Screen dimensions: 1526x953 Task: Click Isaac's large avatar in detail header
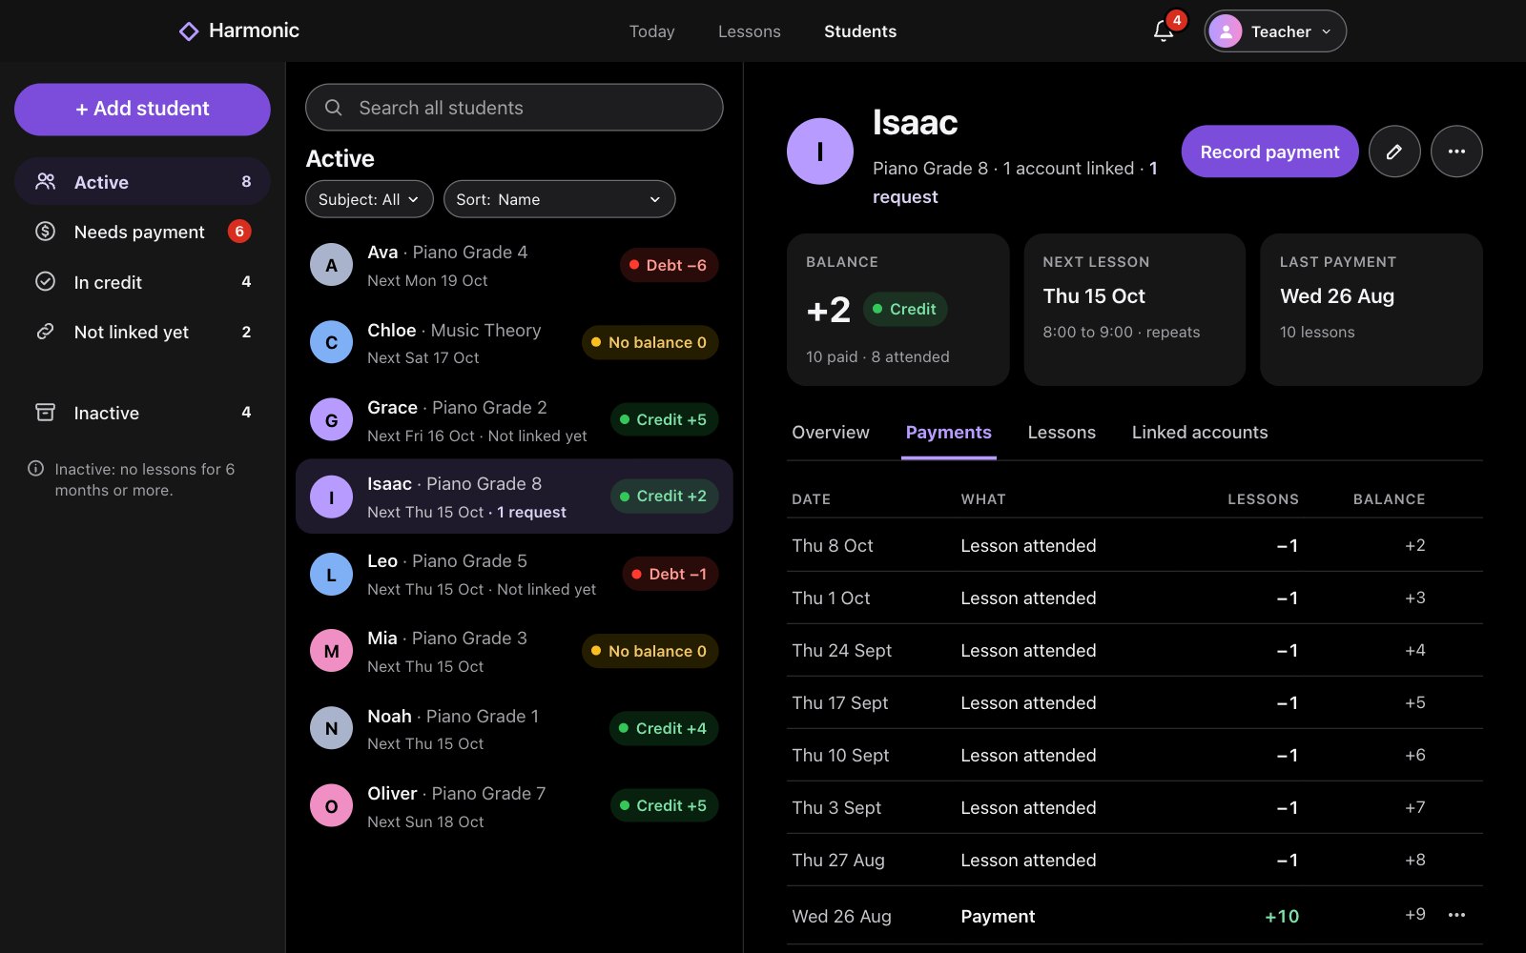(x=819, y=152)
